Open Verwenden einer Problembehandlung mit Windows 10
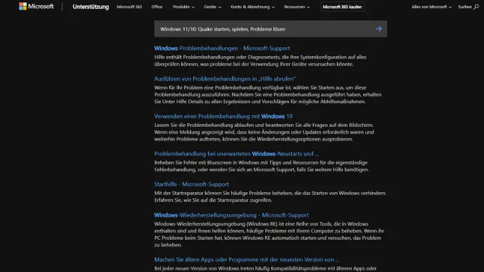 pos(223,116)
